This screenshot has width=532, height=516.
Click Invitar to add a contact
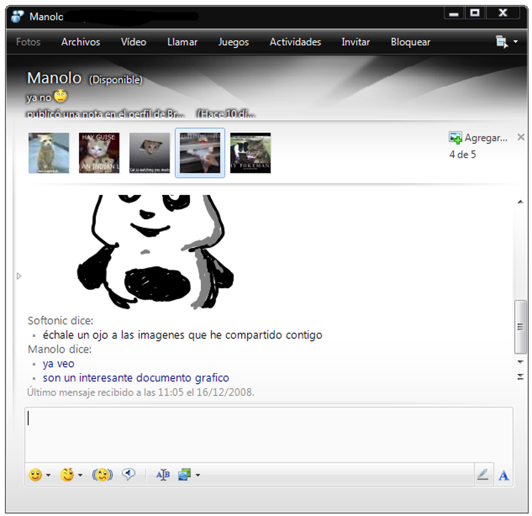click(356, 42)
